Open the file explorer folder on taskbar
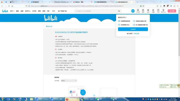 (x=31, y=99)
